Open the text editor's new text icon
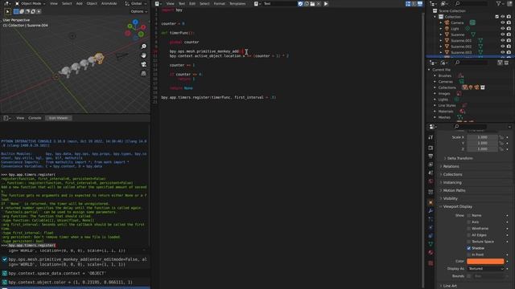 coord(307,3)
